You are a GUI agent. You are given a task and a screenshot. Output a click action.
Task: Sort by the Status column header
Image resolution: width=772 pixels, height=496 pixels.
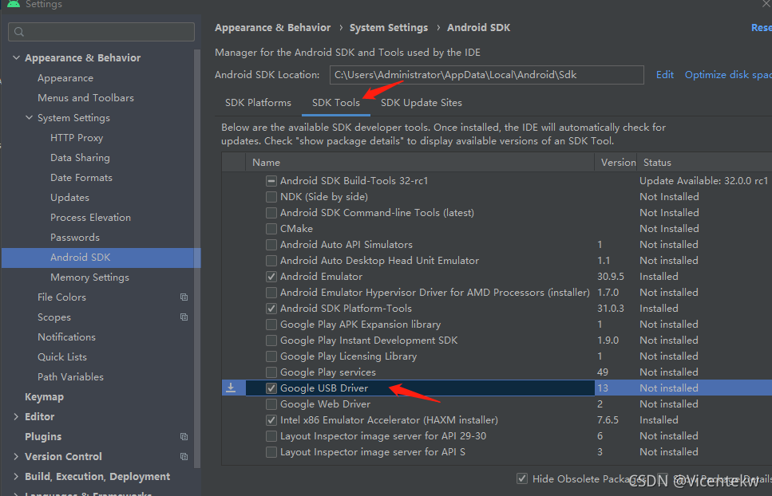[704, 162]
